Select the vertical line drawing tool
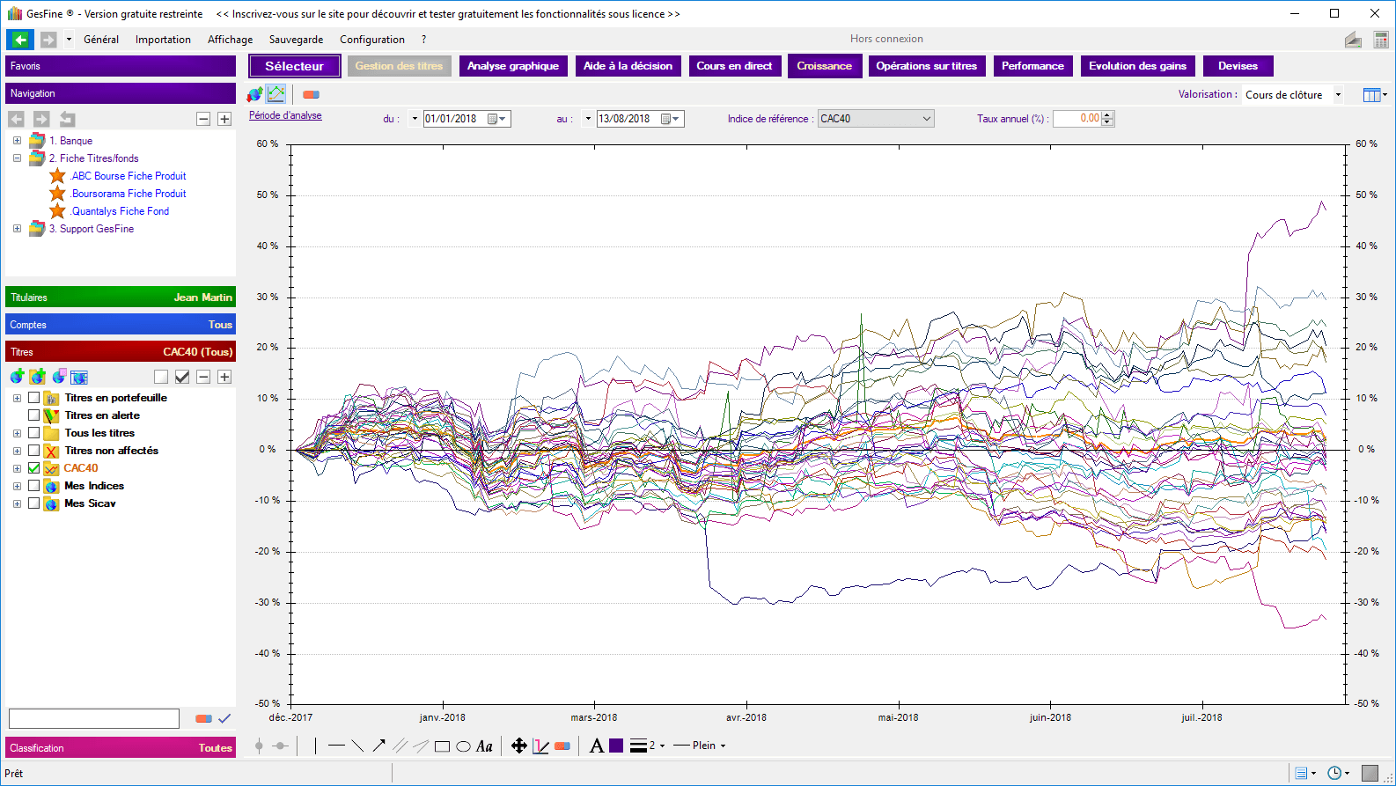The height and width of the screenshot is (786, 1396). pyautogui.click(x=315, y=746)
